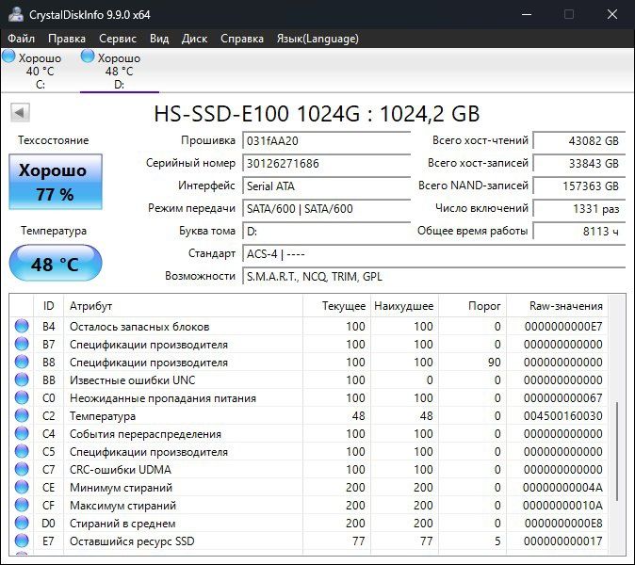Click raw value 004500160030
The height and width of the screenshot is (565, 635).
(562, 415)
